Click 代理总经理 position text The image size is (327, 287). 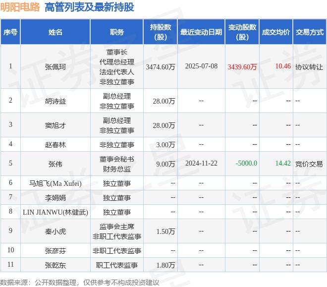[x=117, y=62]
